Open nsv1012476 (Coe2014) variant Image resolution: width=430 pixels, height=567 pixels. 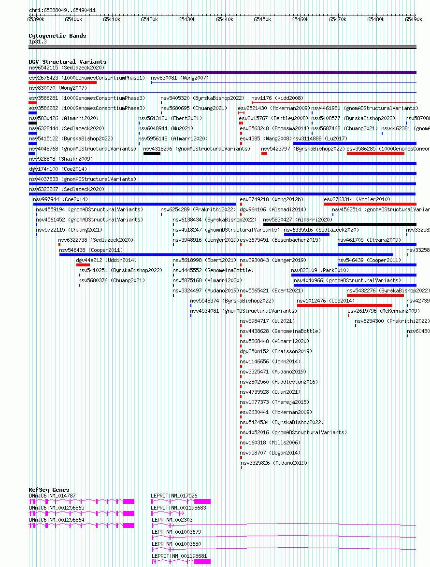pyautogui.click(x=326, y=301)
